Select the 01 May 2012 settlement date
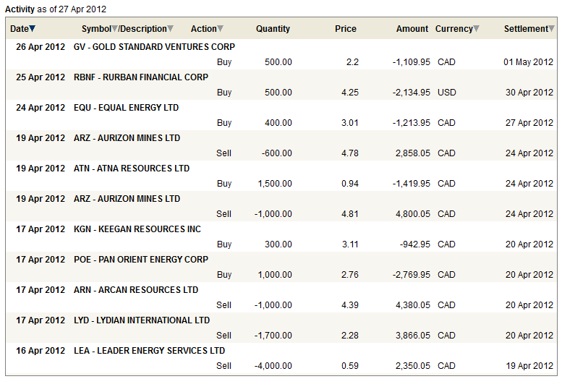Viewport: 562px width, 379px height. point(528,62)
